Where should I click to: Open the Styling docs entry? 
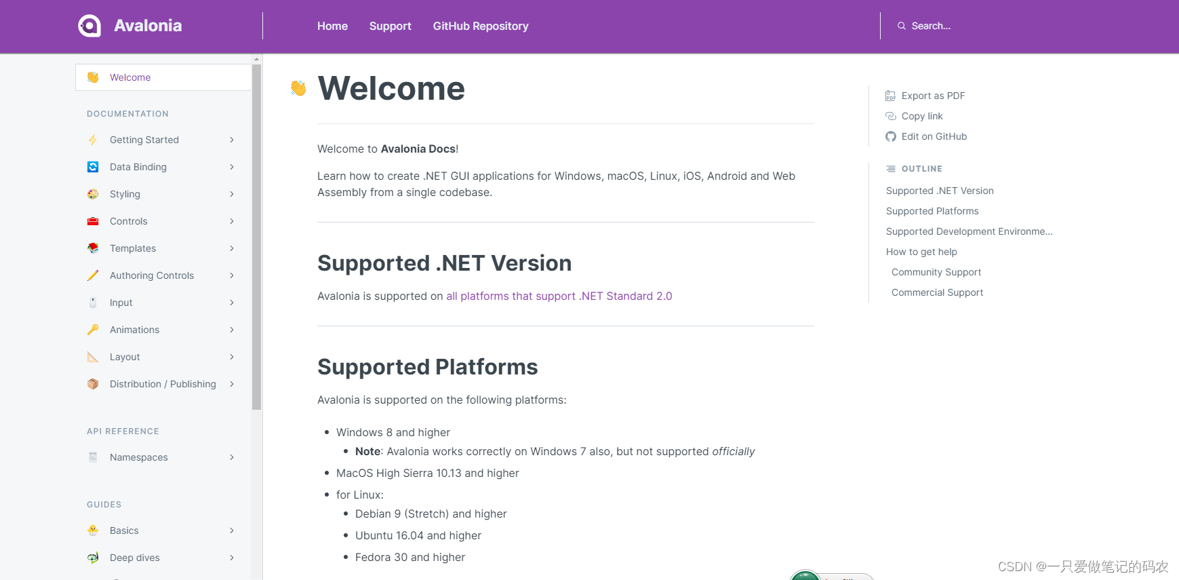[125, 194]
